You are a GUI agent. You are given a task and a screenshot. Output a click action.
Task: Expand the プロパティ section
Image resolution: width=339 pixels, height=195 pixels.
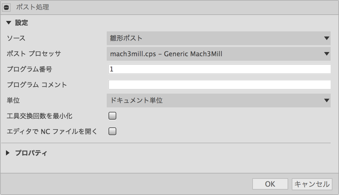[8, 153]
